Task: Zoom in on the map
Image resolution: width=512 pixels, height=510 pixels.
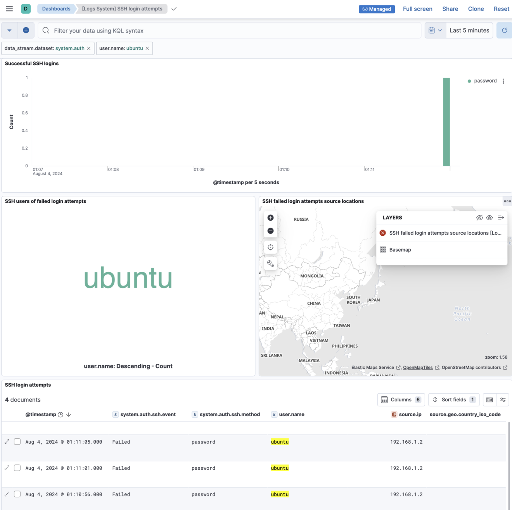Action: 270,218
